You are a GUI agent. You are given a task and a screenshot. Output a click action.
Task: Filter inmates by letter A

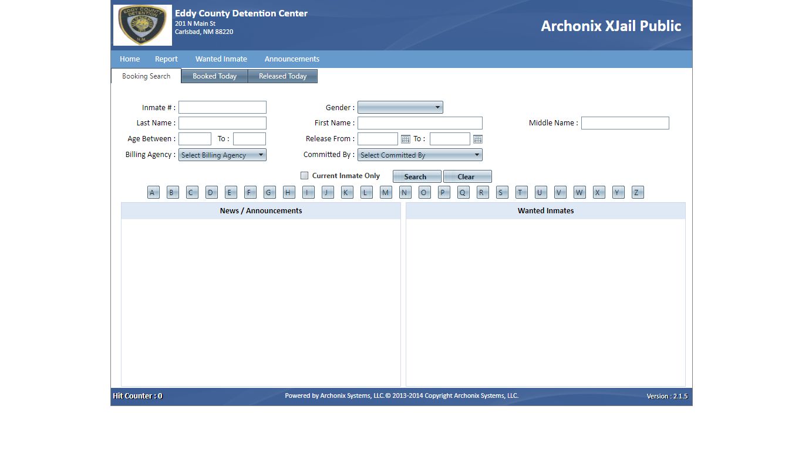[x=153, y=193]
